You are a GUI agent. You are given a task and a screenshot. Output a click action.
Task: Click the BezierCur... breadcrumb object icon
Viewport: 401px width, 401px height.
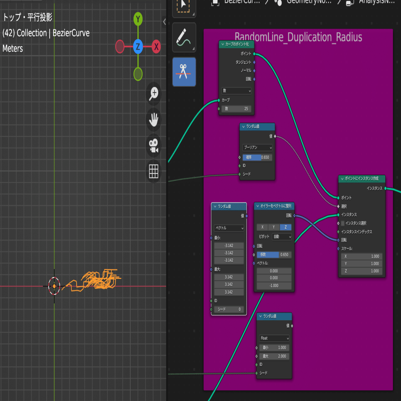(x=215, y=2)
